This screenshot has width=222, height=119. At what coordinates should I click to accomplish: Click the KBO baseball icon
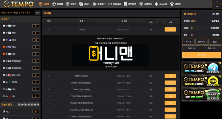[4, 26]
